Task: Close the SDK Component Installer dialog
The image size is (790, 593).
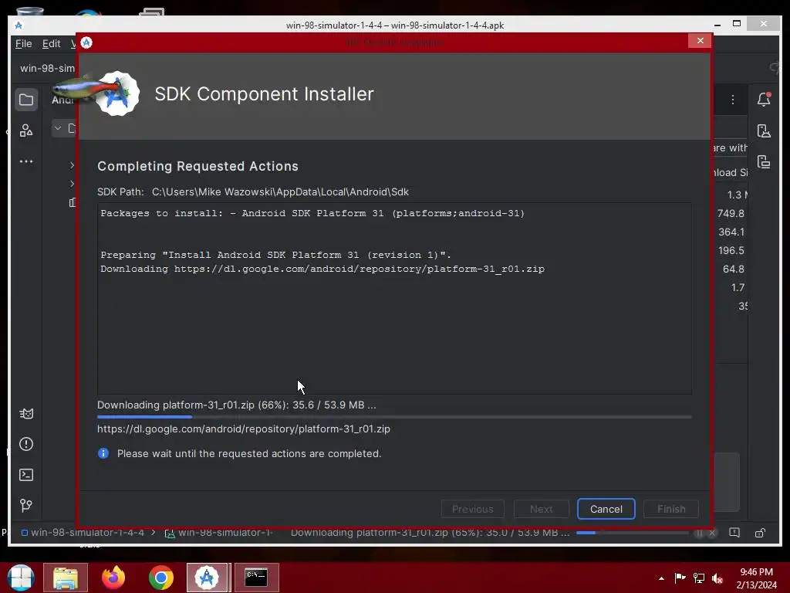Action: pyautogui.click(x=700, y=41)
